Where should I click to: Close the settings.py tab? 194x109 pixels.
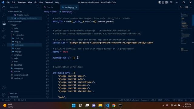click(76, 7)
